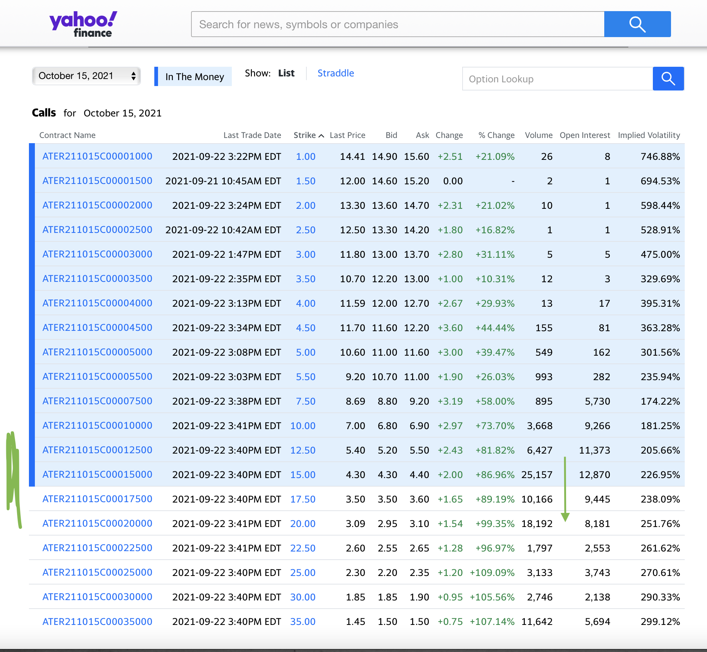The image size is (707, 652).
Task: Open contract ATER211015C00007500
Action: [97, 401]
